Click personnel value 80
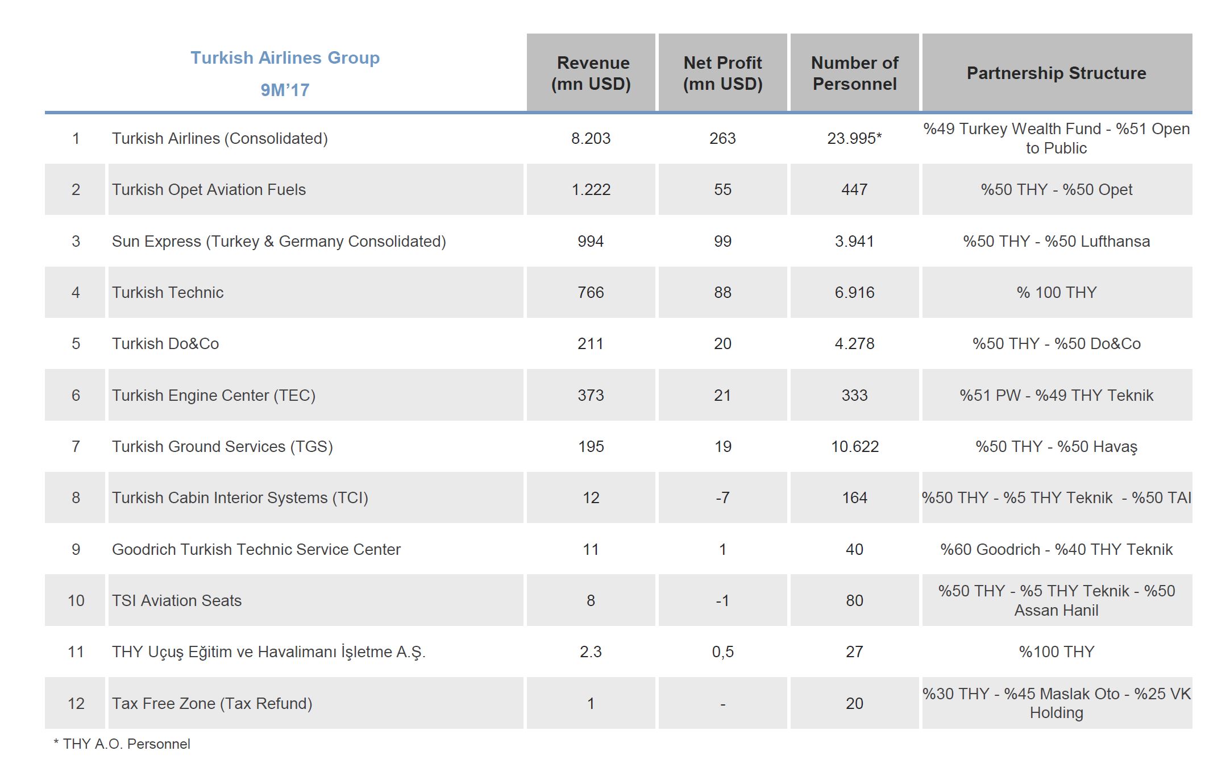The width and height of the screenshot is (1230, 780). (x=855, y=601)
